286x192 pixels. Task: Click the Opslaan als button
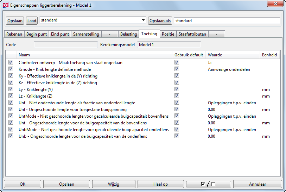click(160, 21)
